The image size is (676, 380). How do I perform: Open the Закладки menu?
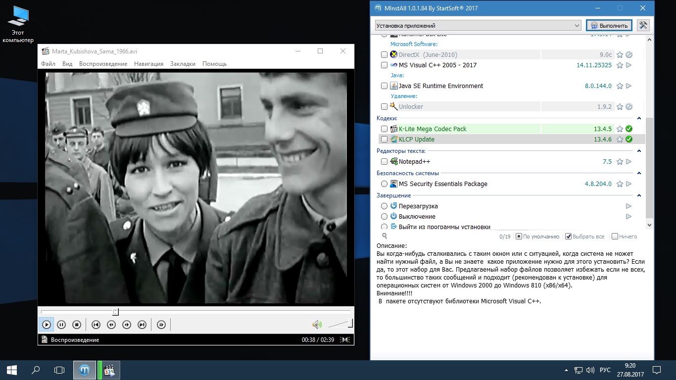pyautogui.click(x=183, y=64)
